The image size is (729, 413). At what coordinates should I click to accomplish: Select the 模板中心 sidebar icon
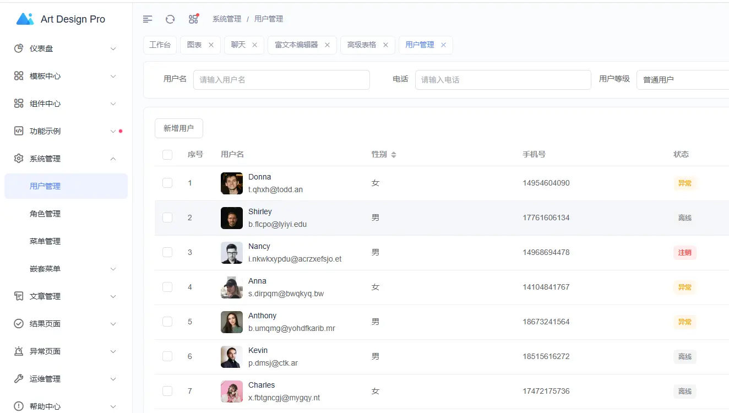[x=19, y=76]
